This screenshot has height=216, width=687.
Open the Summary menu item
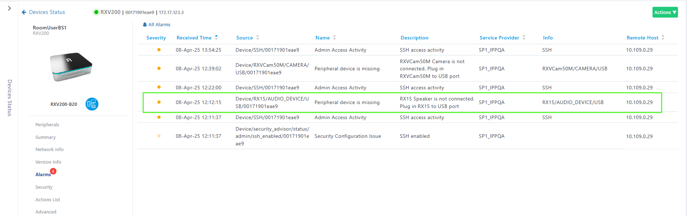coord(45,137)
